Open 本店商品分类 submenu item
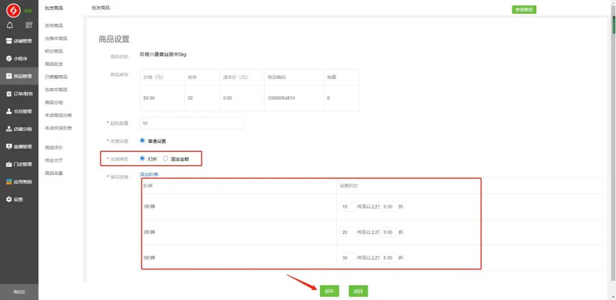Screen dimensions: 616x300 click(59, 116)
